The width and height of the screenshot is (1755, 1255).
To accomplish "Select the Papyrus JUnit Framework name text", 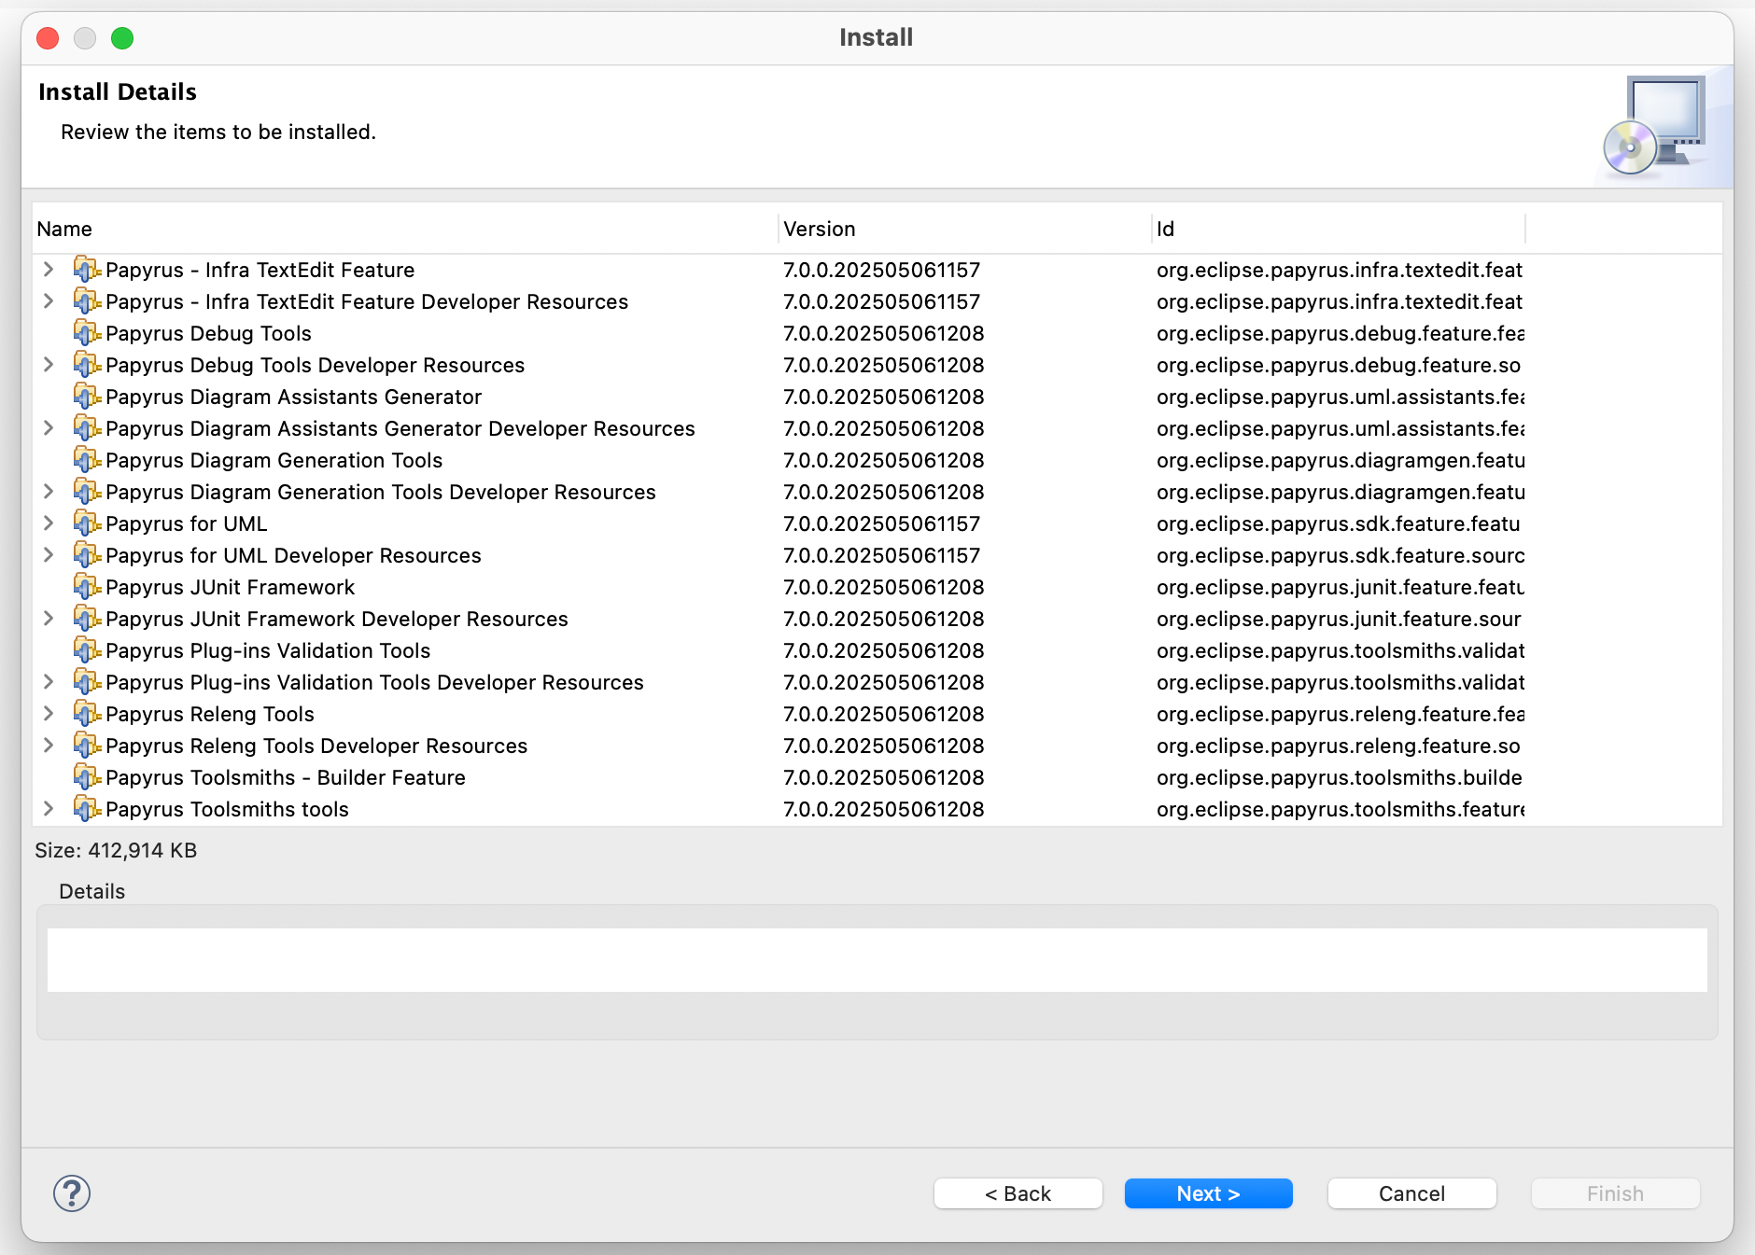I will point(230,587).
